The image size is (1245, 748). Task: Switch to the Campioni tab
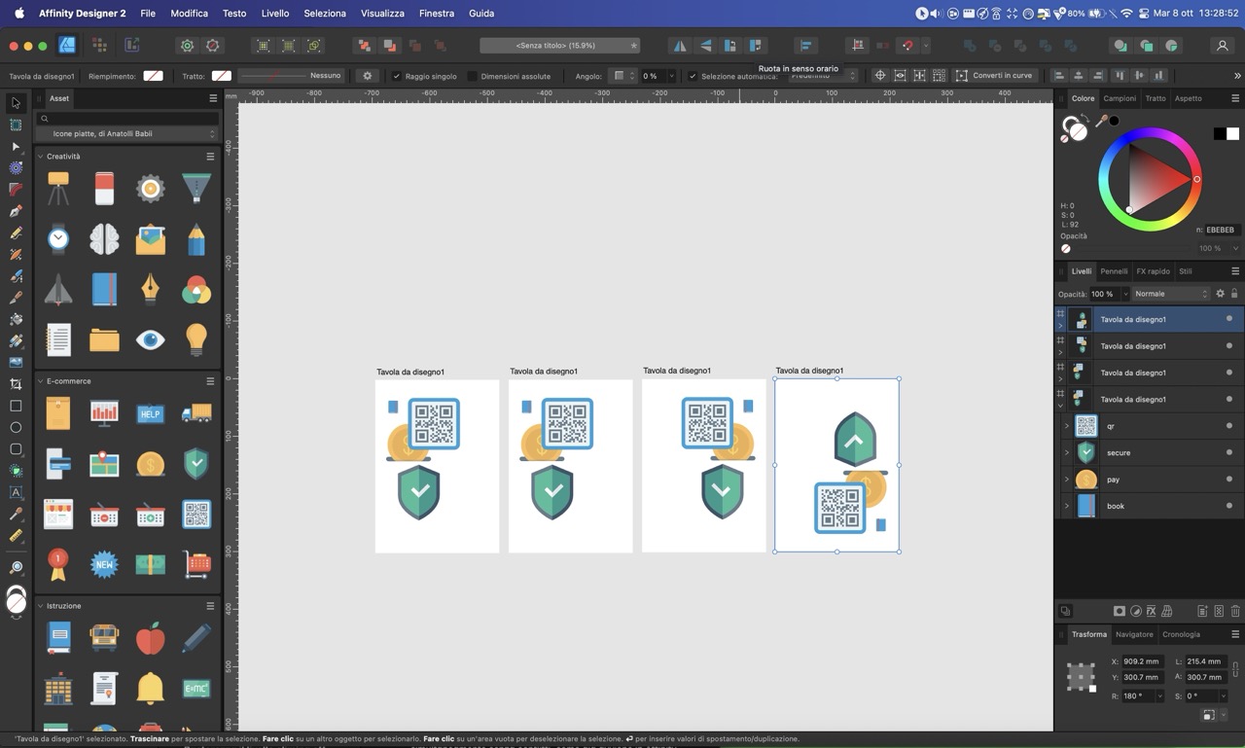(1120, 98)
